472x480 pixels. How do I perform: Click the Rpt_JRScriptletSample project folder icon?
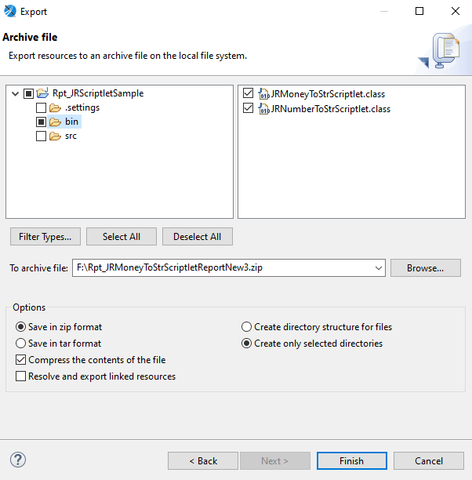[x=42, y=93]
